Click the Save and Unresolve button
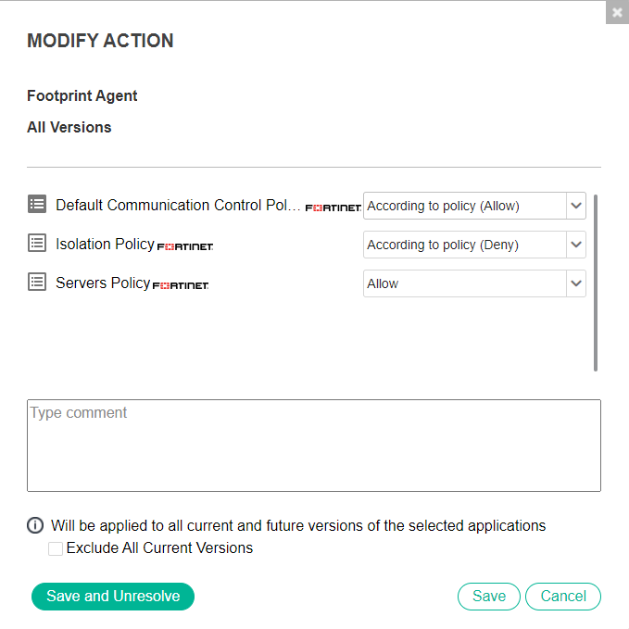 pos(113,596)
